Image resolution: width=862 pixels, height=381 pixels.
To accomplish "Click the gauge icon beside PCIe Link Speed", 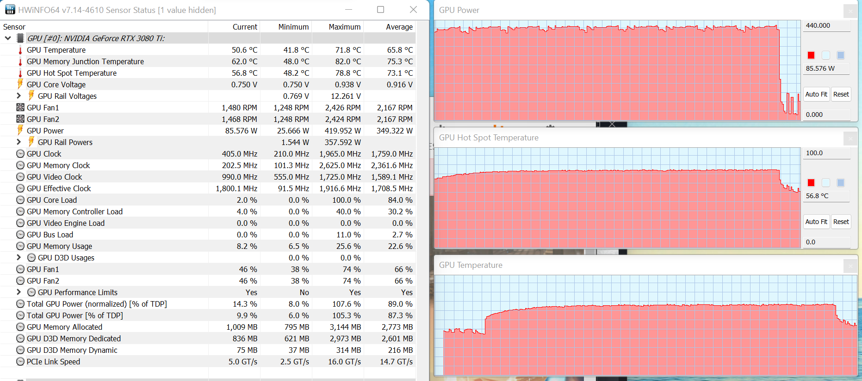I will pyautogui.click(x=20, y=362).
